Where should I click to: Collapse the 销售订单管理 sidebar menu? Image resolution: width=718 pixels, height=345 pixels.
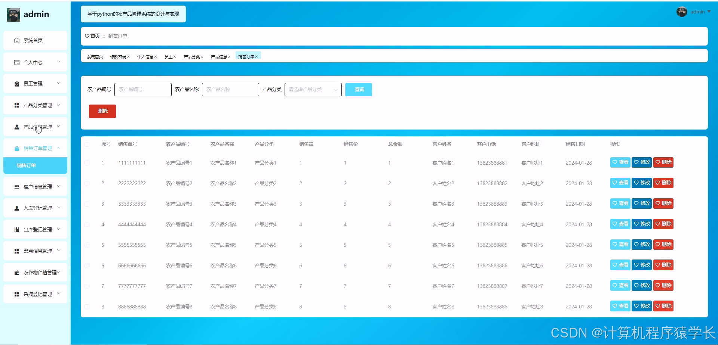(x=59, y=148)
